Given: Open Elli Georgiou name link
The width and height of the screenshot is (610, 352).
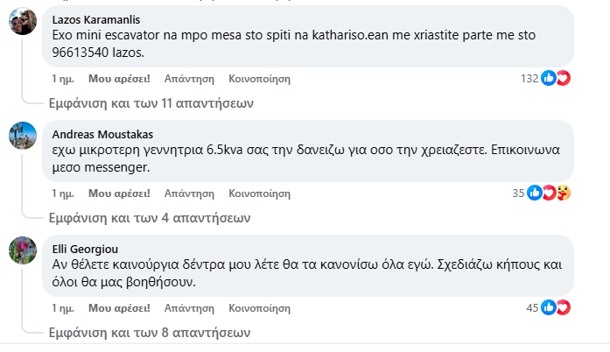Looking at the screenshot, I should (x=85, y=249).
